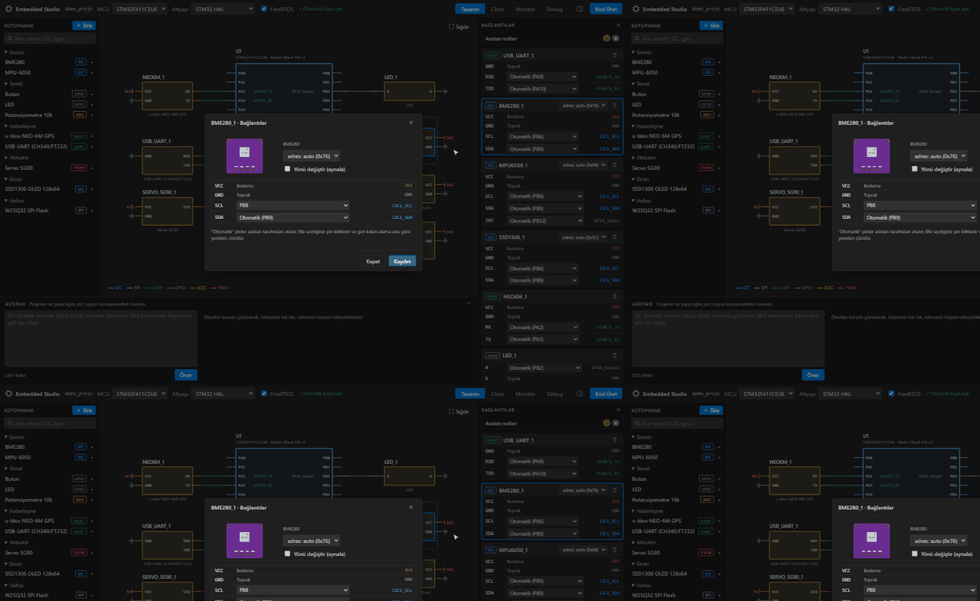980x601 pixels.
Task: Click GPIO_Output label in LED_1 A row
Action: pos(606,367)
